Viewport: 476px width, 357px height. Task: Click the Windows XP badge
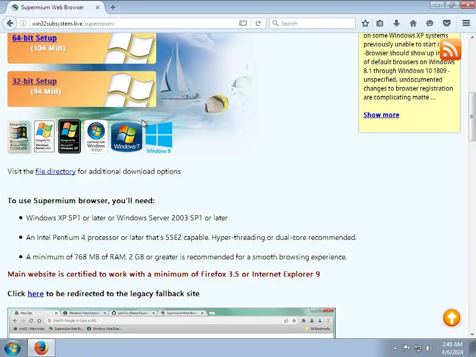[70, 136]
